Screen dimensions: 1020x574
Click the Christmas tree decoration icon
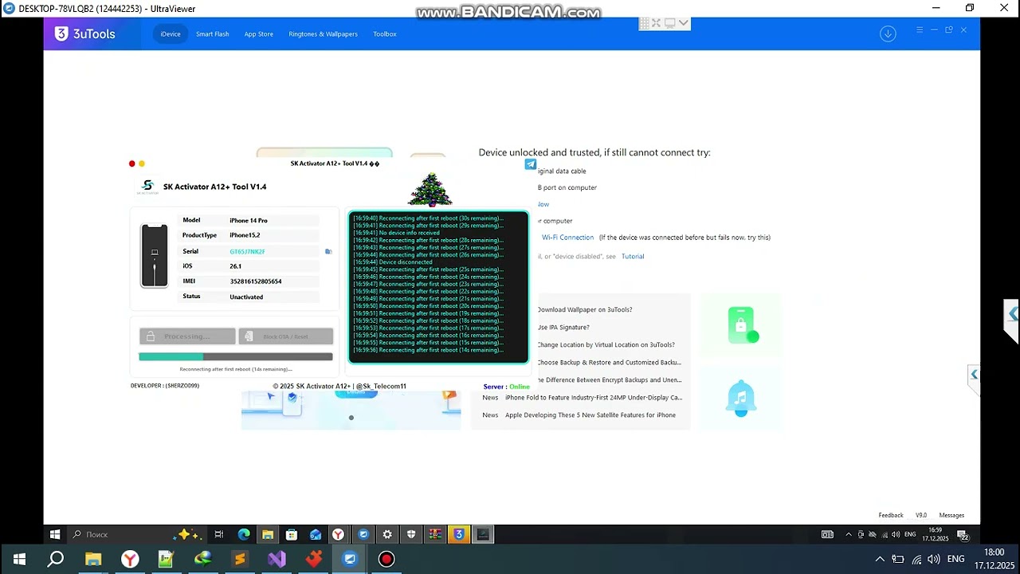[430, 190]
